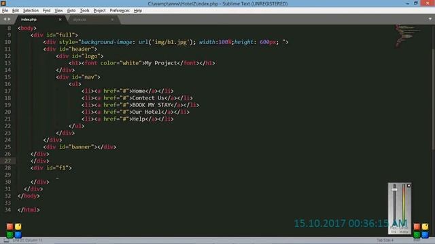Adjust the recording volume slider handle

(394, 190)
